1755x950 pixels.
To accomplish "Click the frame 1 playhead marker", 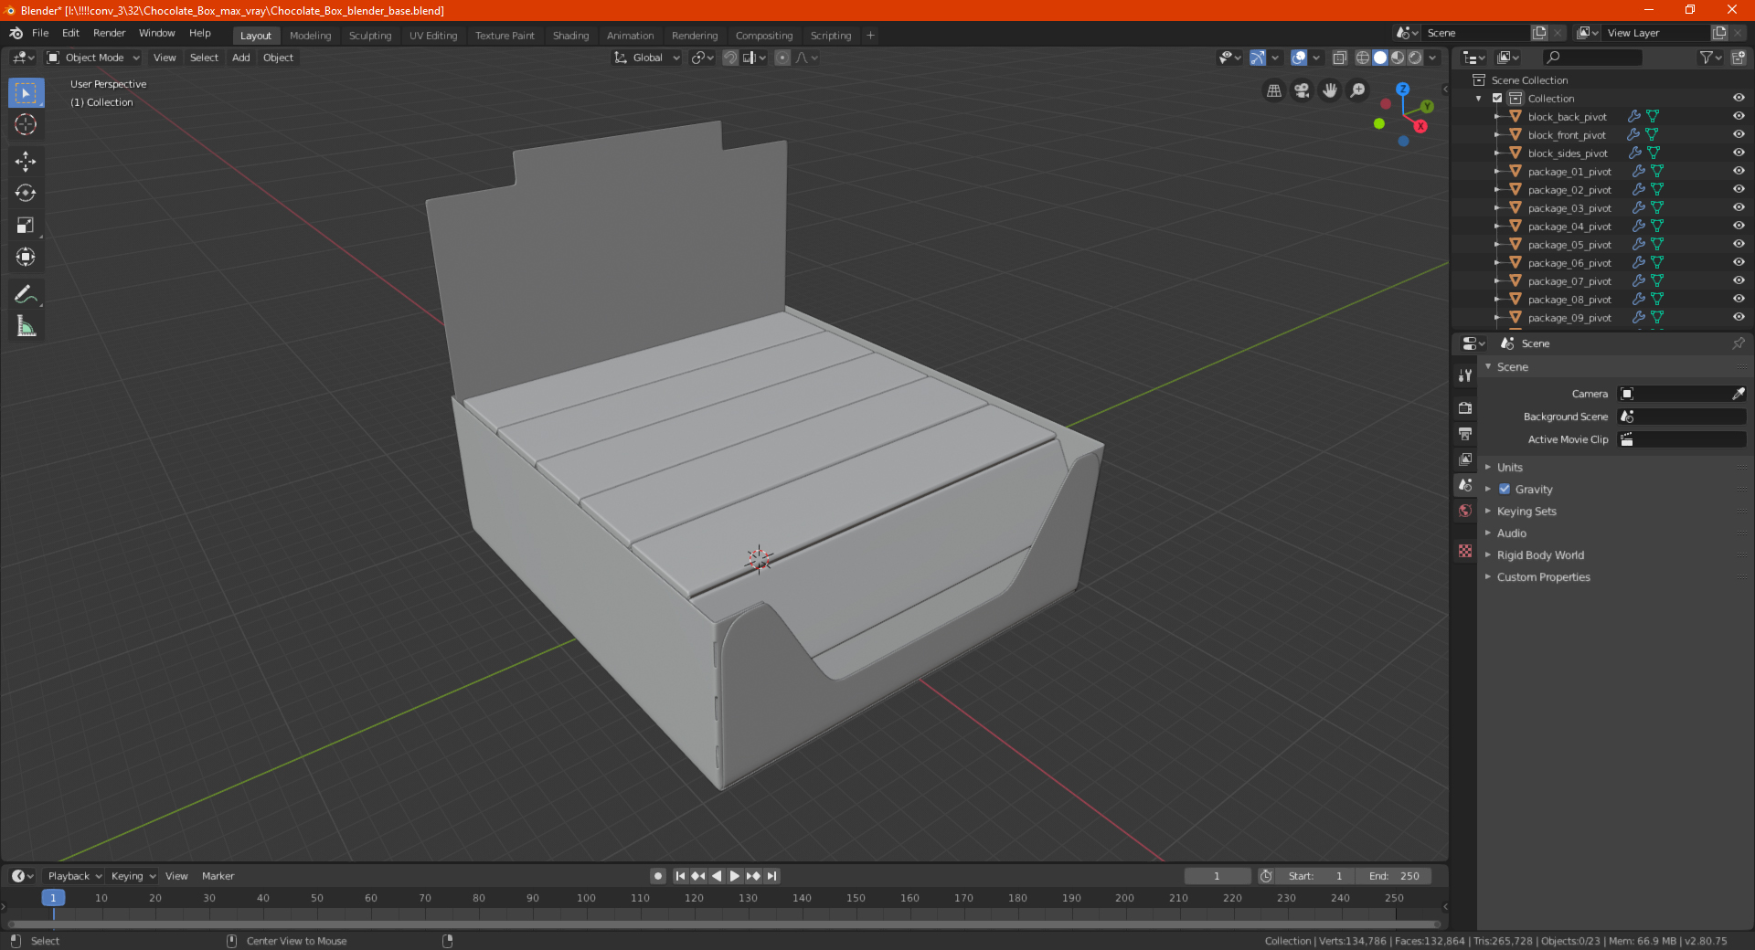I will [x=53, y=898].
